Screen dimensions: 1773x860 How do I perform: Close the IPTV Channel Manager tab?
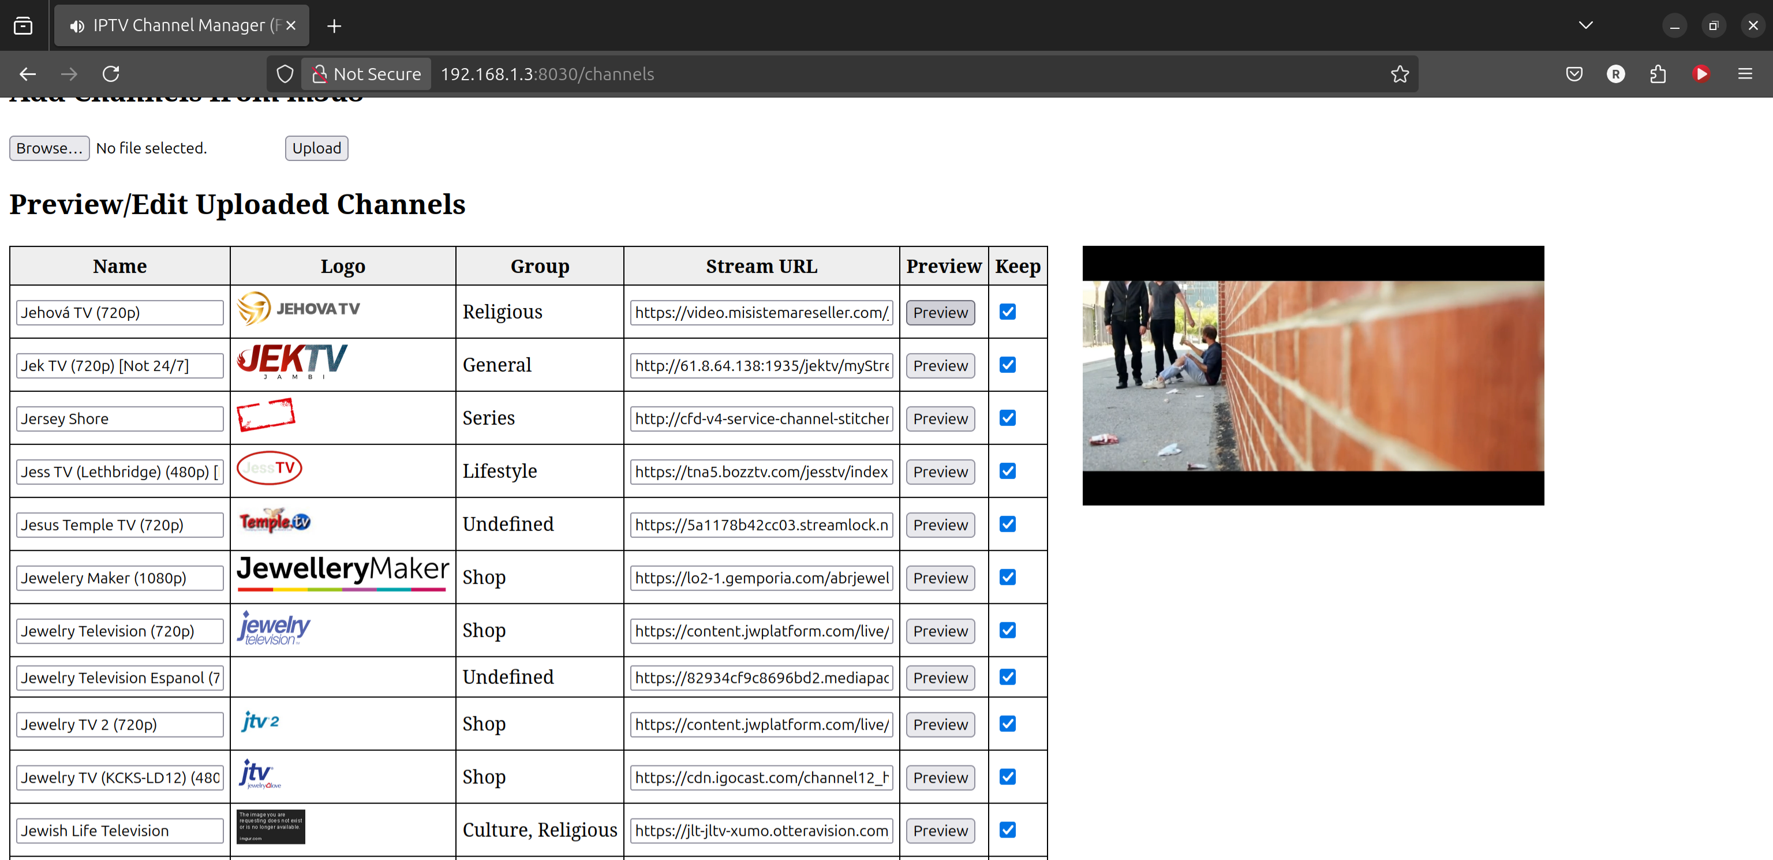[x=290, y=25]
